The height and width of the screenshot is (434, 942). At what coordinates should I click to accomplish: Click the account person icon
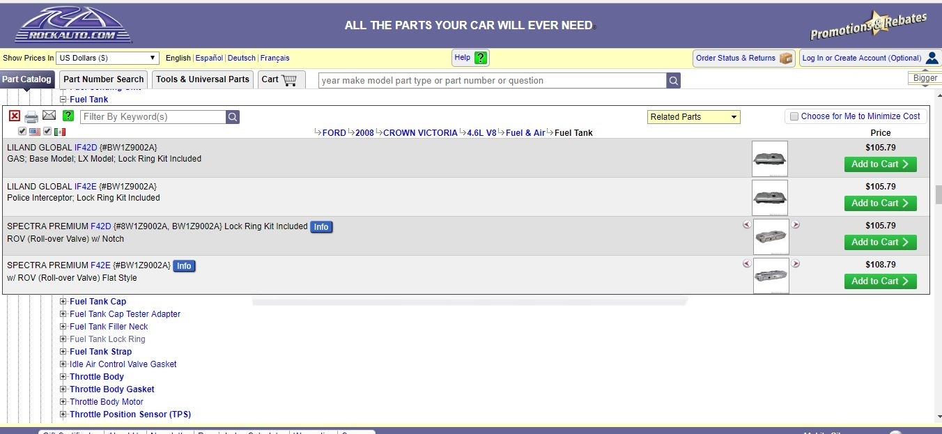932,58
